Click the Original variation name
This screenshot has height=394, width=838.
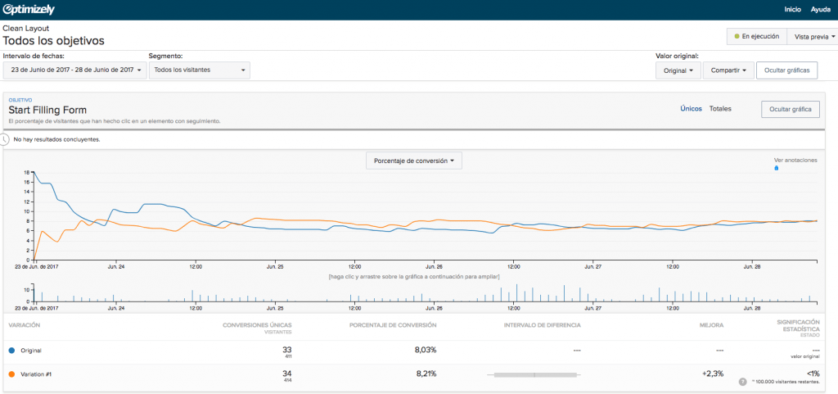tap(31, 351)
